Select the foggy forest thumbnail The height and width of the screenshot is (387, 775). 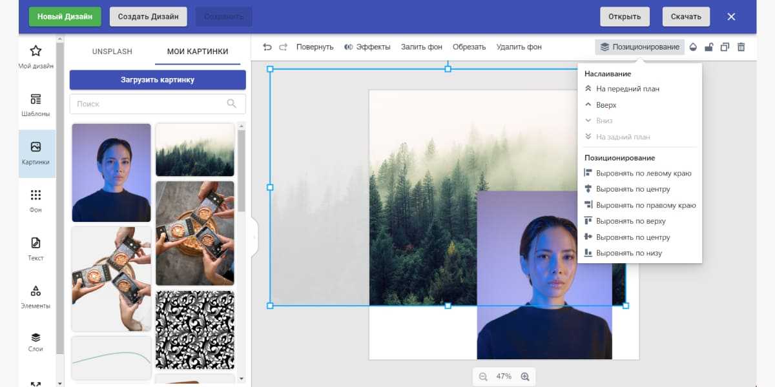pos(195,150)
